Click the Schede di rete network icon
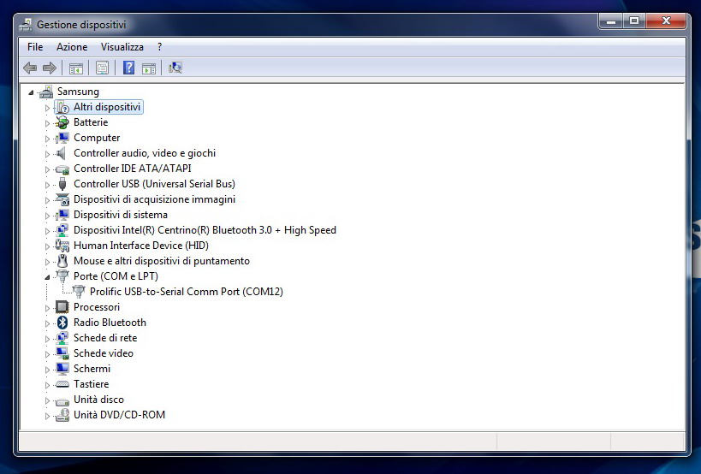 [62, 338]
